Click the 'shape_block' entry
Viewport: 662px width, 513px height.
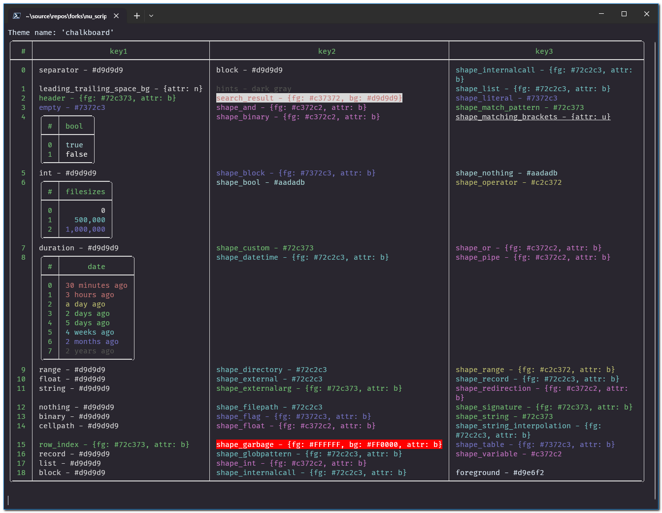(x=296, y=173)
